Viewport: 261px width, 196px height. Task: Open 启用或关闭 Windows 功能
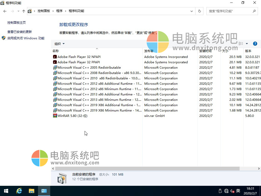coord(26,38)
